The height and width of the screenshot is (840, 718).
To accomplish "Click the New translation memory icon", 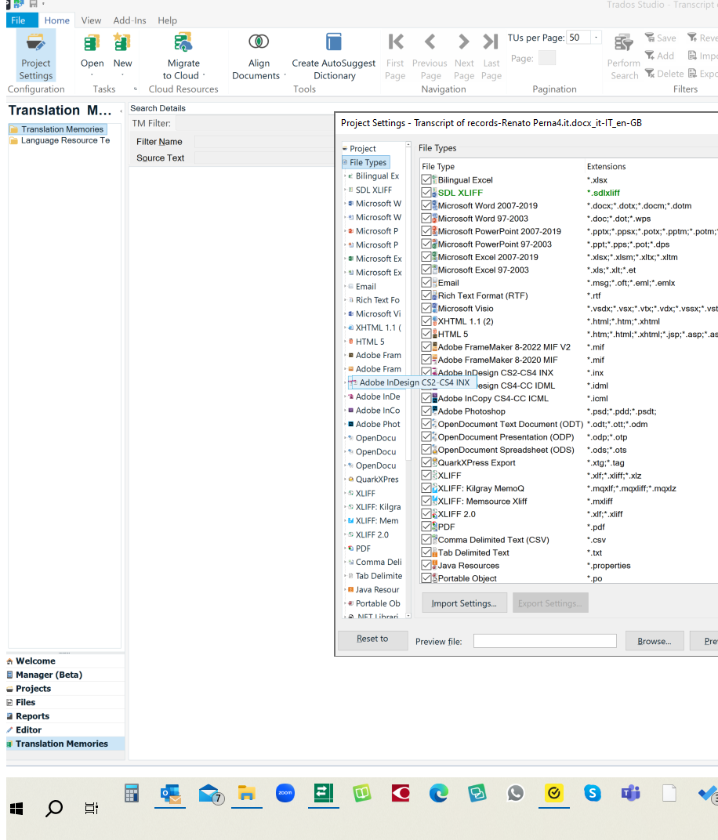I will point(122,43).
